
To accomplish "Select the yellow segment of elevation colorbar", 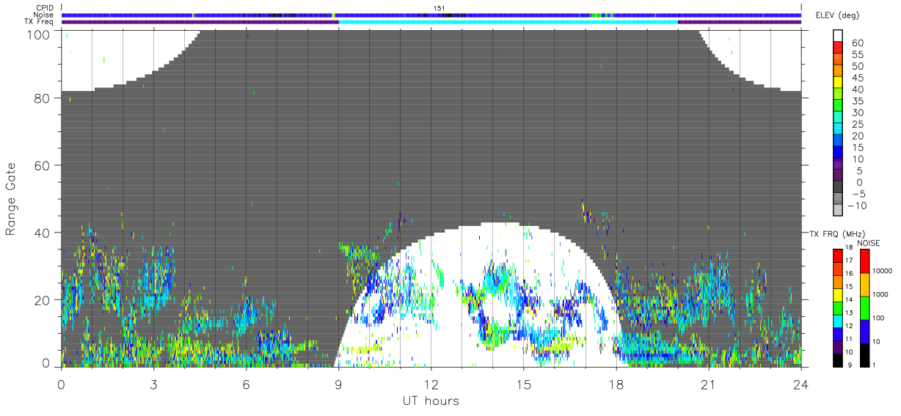I will coord(837,81).
